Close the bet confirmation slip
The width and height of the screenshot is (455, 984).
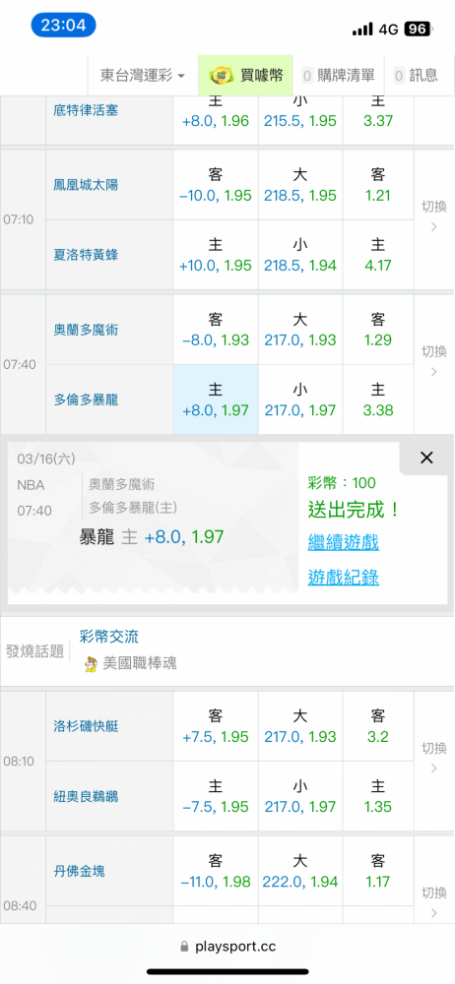point(426,459)
